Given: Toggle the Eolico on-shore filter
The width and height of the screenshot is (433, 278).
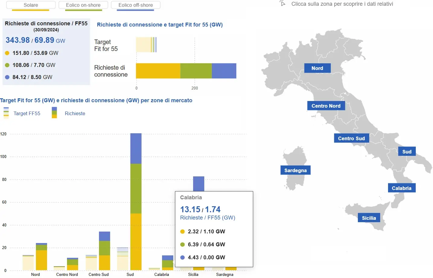Looking at the screenshot, I should coord(83,5).
